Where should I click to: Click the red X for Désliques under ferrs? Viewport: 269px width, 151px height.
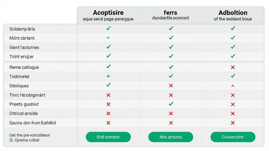tap(171, 85)
